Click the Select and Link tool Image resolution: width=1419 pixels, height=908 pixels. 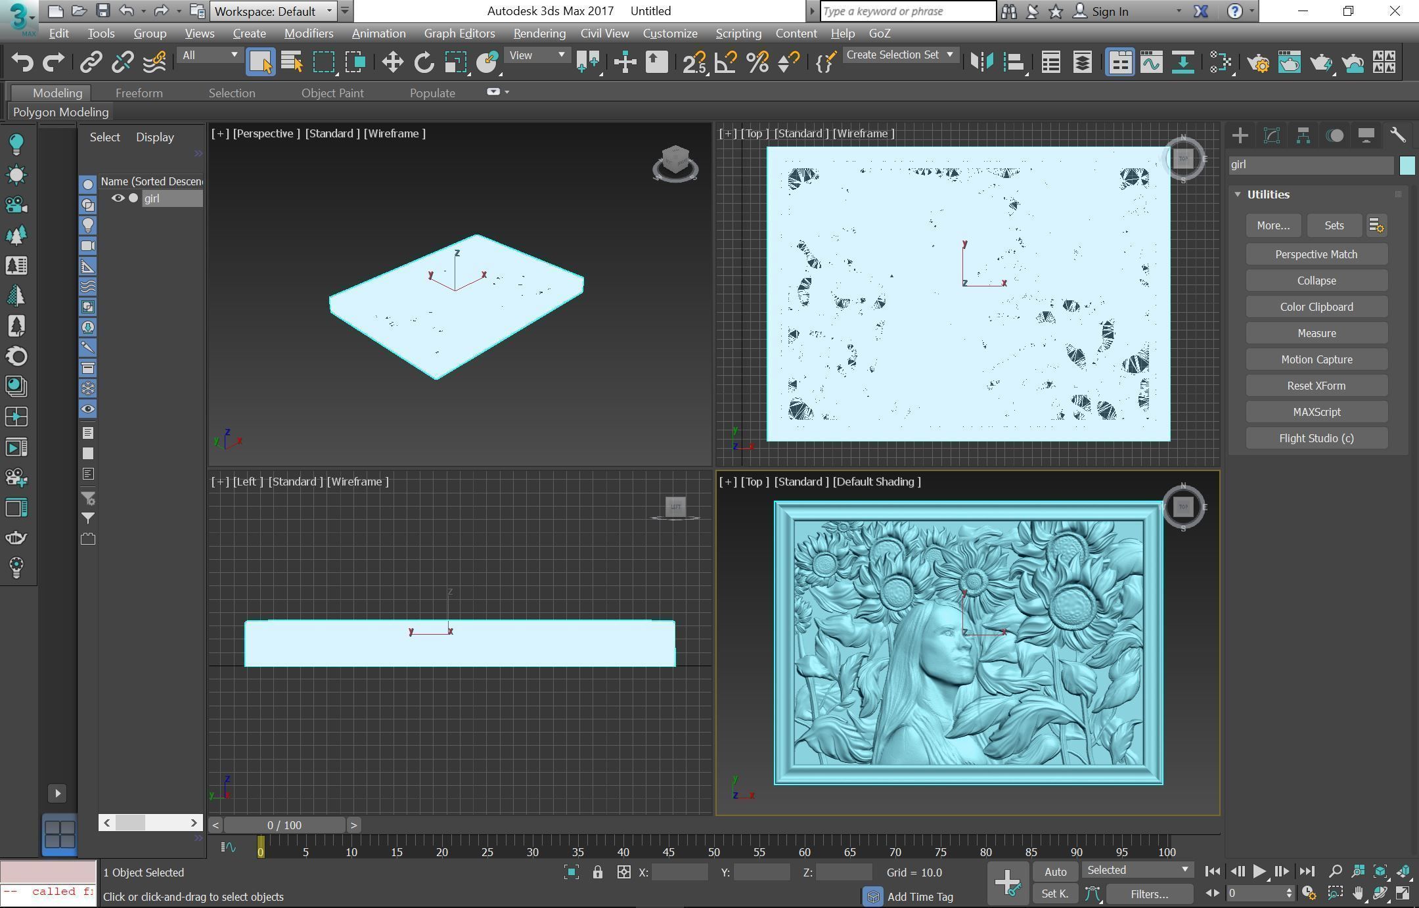click(x=91, y=62)
